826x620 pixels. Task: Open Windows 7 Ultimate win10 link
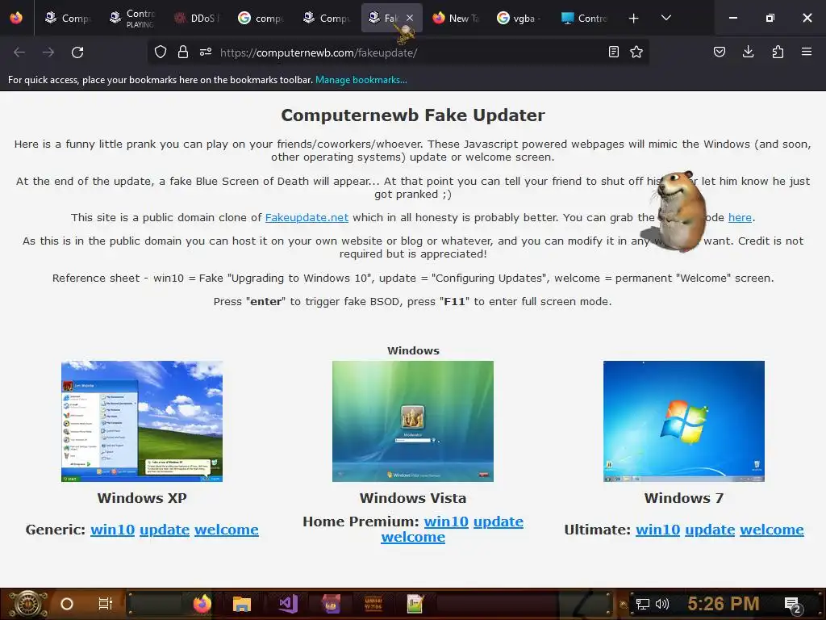(658, 530)
